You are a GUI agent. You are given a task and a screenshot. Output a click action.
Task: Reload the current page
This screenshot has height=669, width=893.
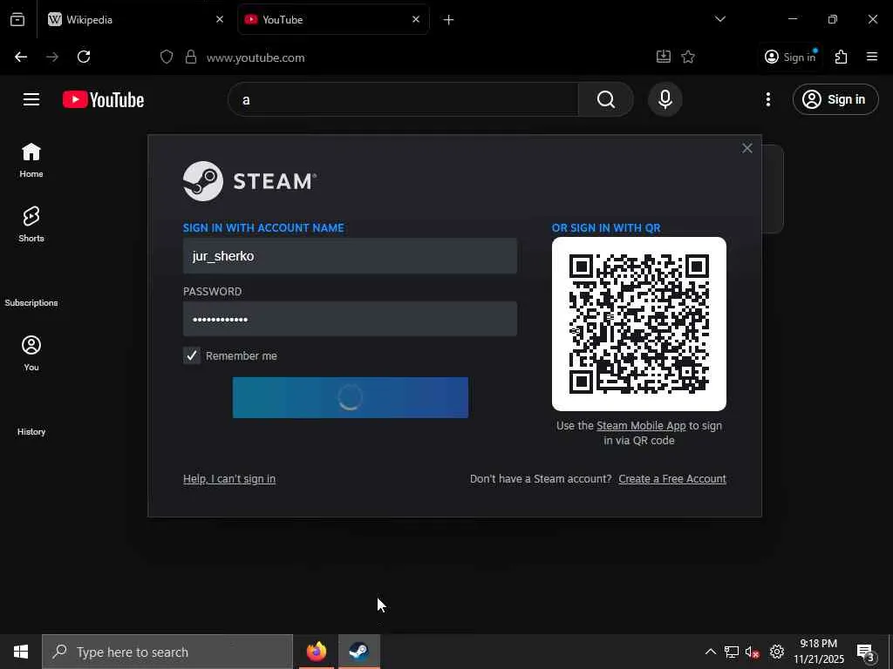pyautogui.click(x=84, y=57)
